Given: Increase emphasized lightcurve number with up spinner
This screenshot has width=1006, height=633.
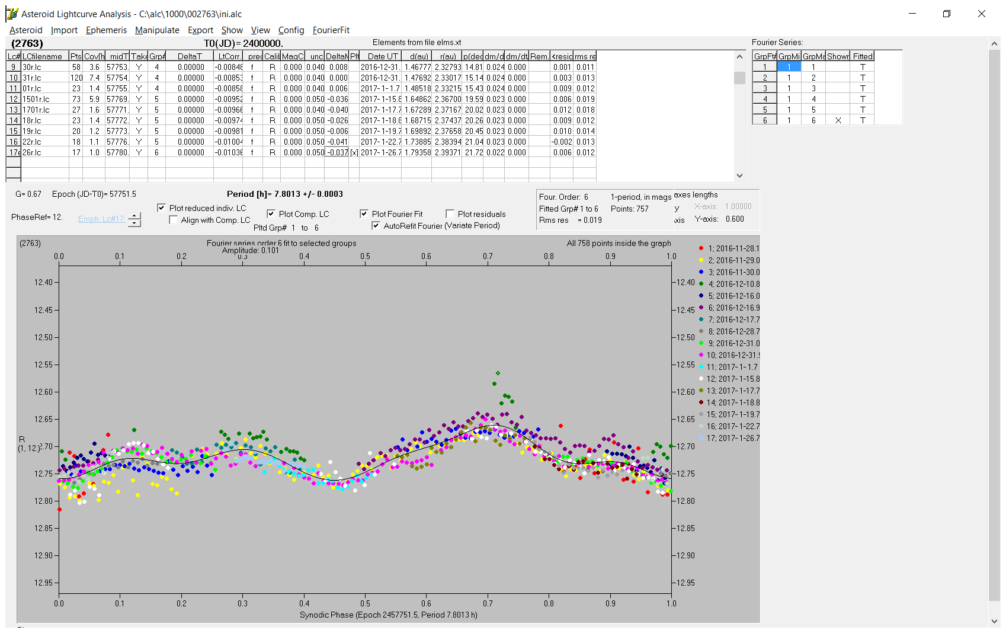Looking at the screenshot, I should (135, 216).
